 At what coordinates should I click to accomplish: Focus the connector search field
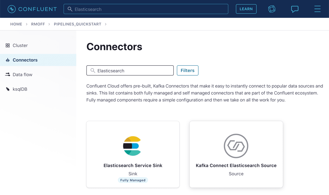130,70
